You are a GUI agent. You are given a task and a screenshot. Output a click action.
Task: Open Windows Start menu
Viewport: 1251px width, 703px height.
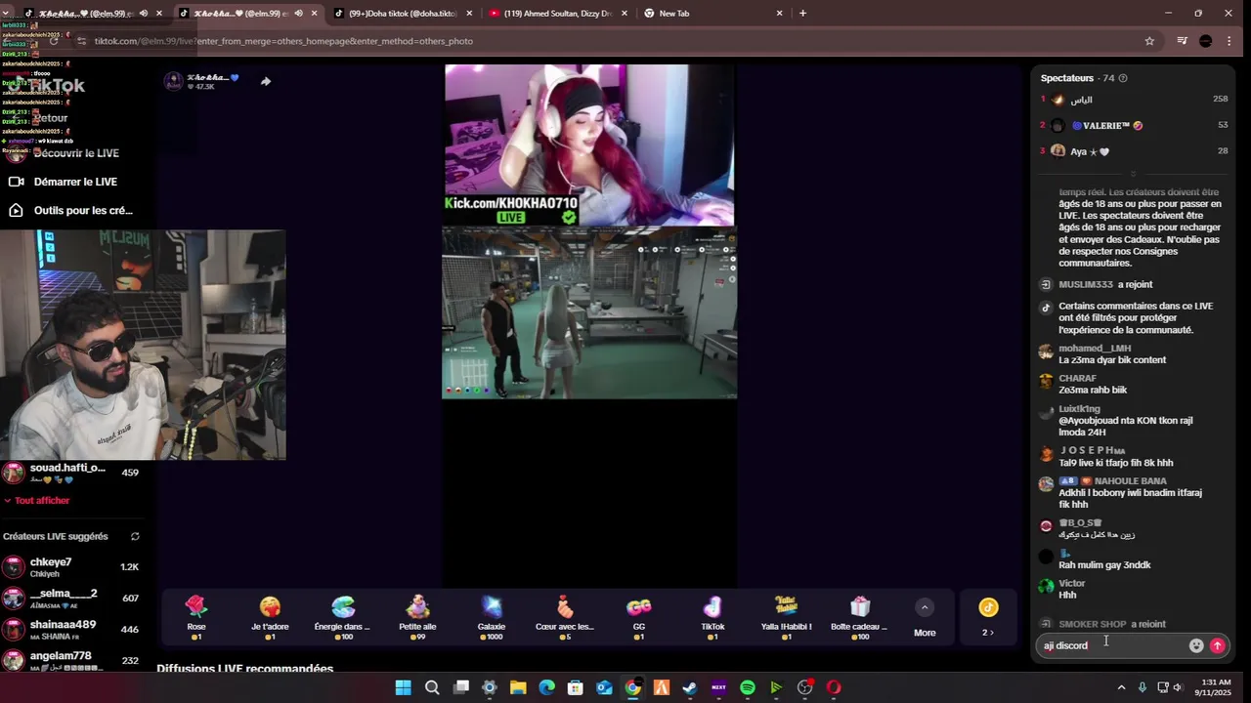tap(403, 687)
